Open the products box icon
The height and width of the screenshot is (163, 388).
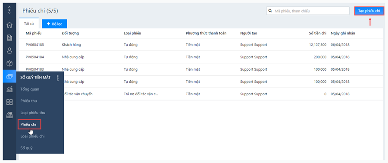(9, 64)
